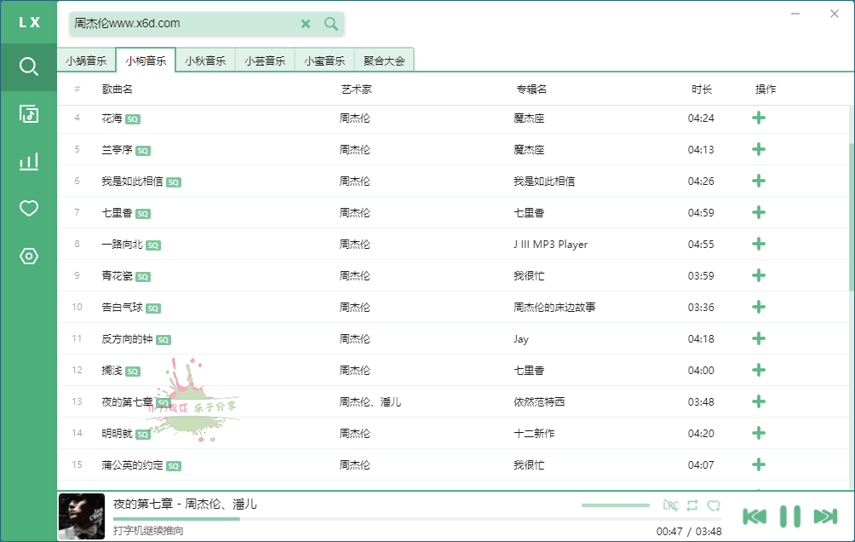Clear the search box with the X icon
This screenshot has height=542, width=855.
tap(306, 24)
